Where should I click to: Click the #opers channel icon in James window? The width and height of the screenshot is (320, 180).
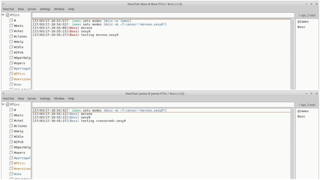[11, 153]
